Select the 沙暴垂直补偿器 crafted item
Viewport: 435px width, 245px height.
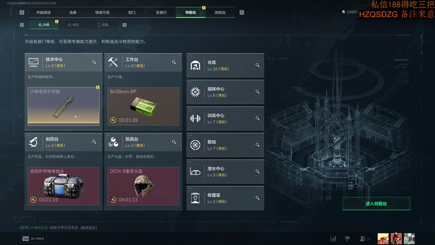64,106
